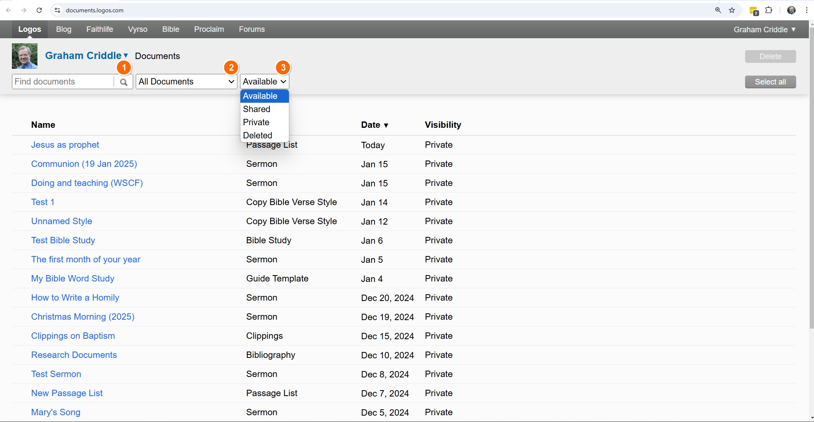Click Copy Bible Verse Style in Test 1 row
Image resolution: width=814 pixels, height=422 pixels.
pyautogui.click(x=291, y=202)
